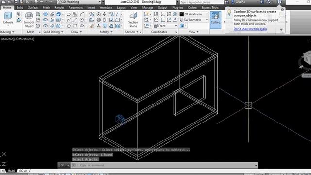Open the SW Isometric view dropdown
Viewport: 311px width, 175px height.
click(194, 20)
